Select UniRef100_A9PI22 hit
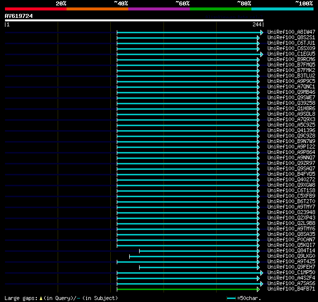 [x=291, y=147]
